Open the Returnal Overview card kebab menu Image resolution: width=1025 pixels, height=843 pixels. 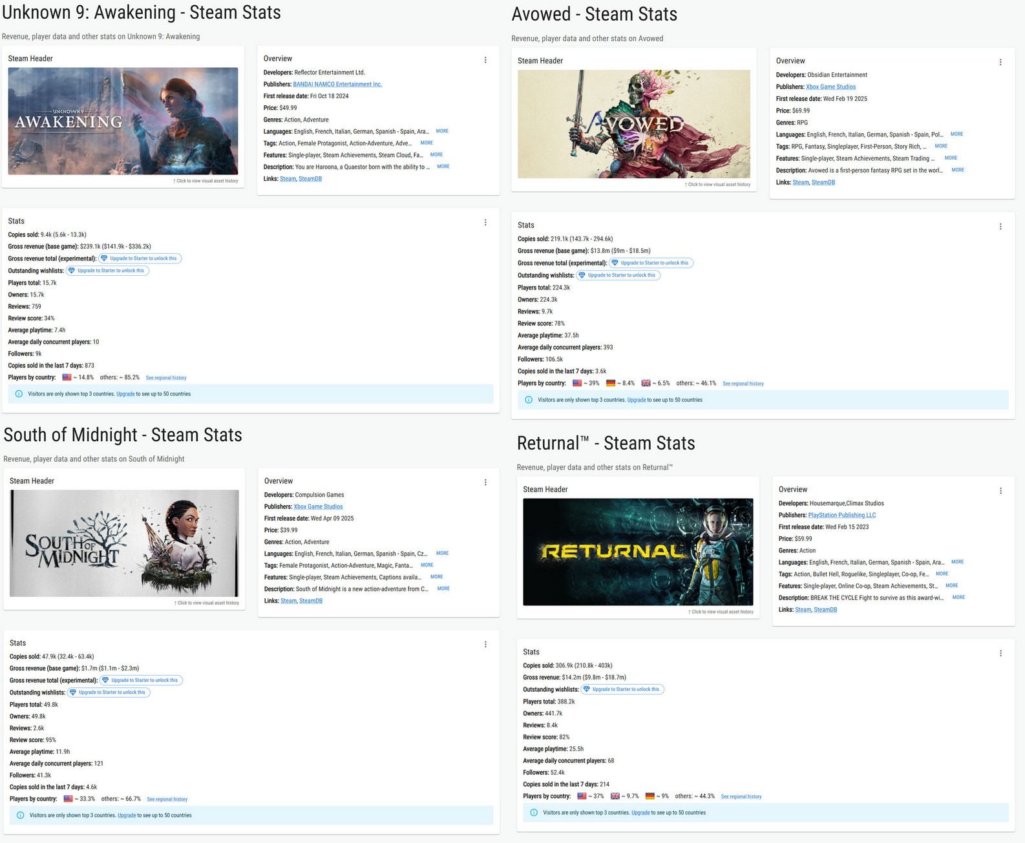pos(1000,491)
